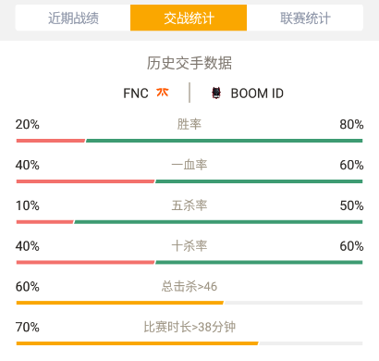Click the red 五杀率 10% bar
The image size is (379, 361).
click(45, 222)
